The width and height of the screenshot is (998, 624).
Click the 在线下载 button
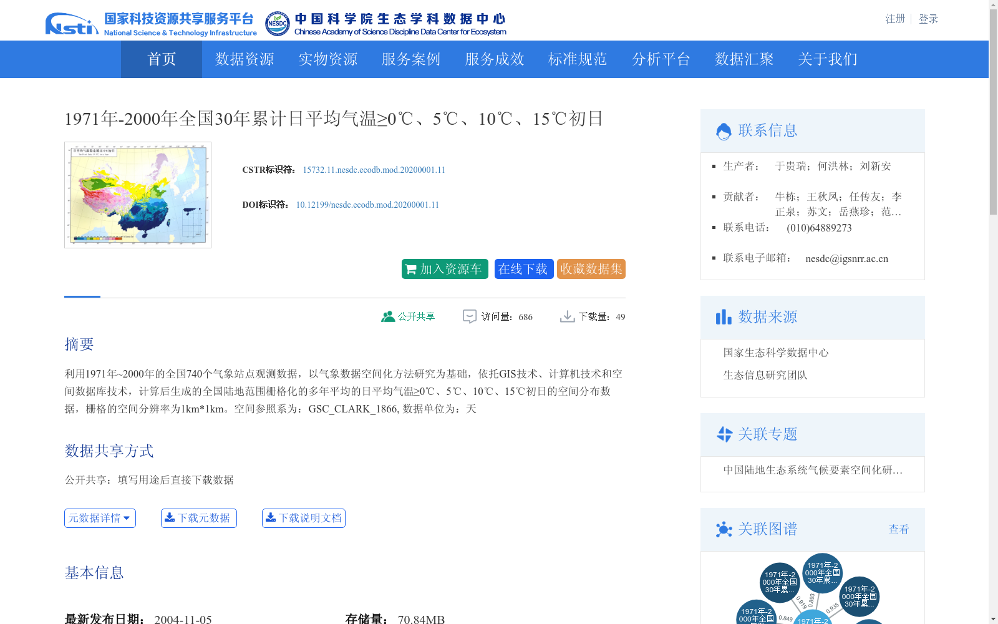524,269
